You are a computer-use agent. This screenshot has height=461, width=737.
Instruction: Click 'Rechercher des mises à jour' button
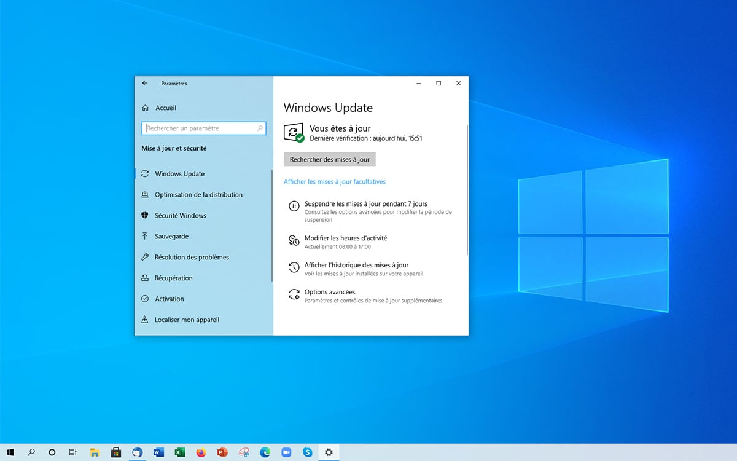(x=330, y=159)
